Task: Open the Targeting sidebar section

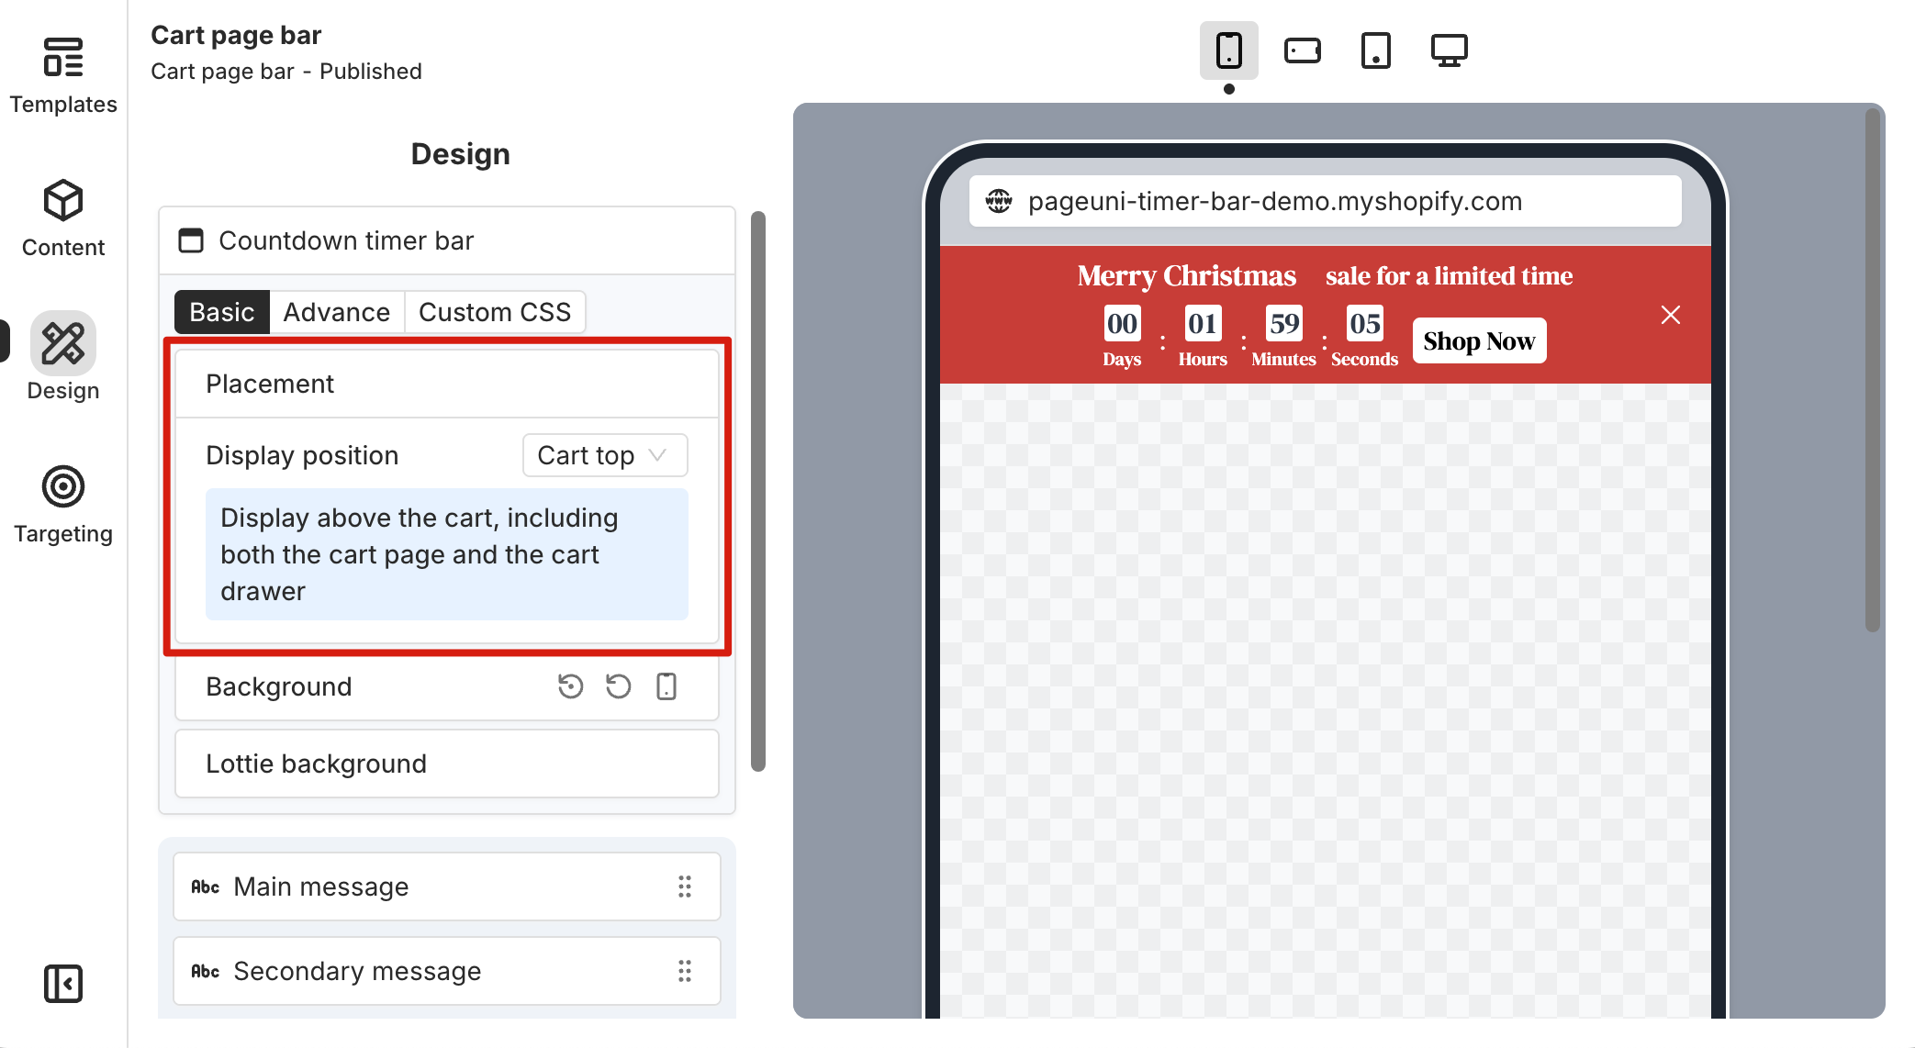Action: (x=63, y=505)
